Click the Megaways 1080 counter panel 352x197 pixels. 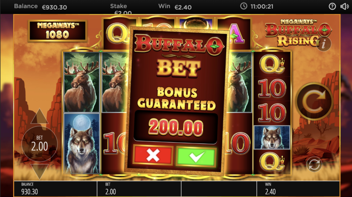tap(58, 31)
